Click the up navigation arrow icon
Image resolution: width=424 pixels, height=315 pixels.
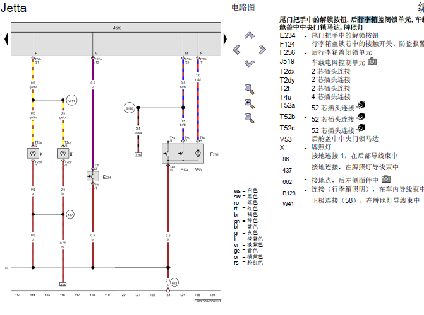coord(250,35)
